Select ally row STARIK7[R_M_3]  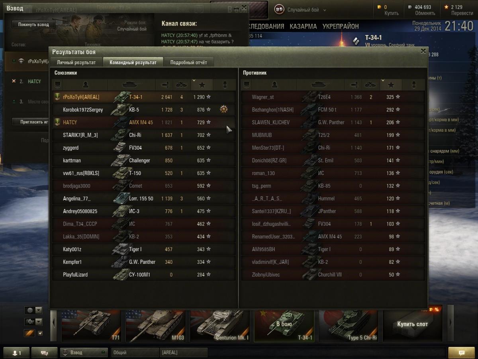pos(144,135)
